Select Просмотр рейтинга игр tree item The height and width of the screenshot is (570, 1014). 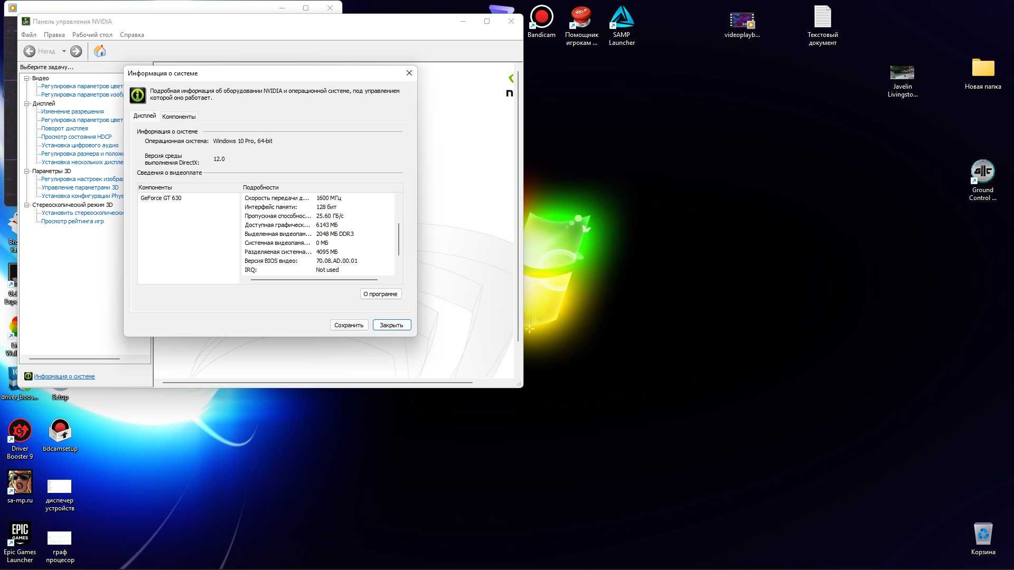tap(72, 221)
